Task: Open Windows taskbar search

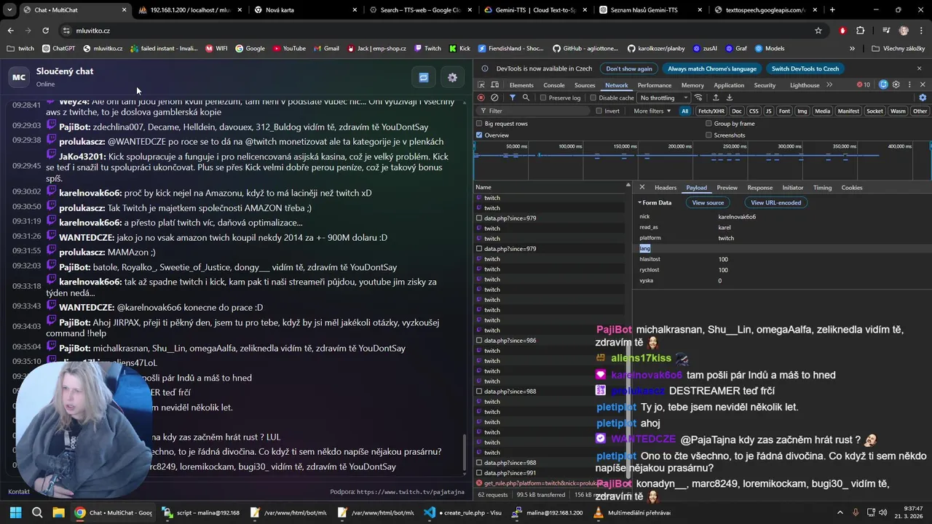Action: click(x=37, y=512)
